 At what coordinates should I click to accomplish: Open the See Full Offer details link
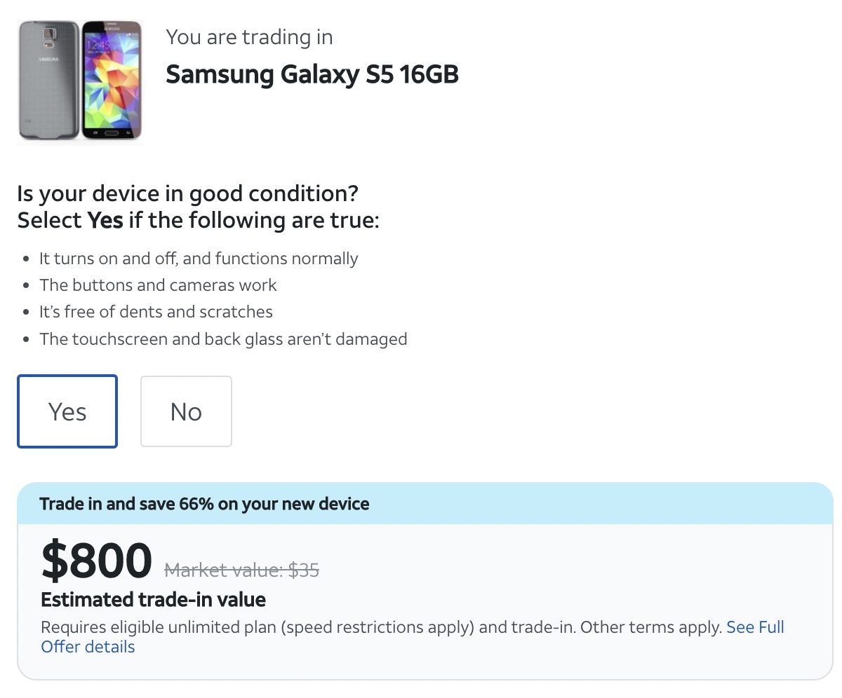click(755, 627)
